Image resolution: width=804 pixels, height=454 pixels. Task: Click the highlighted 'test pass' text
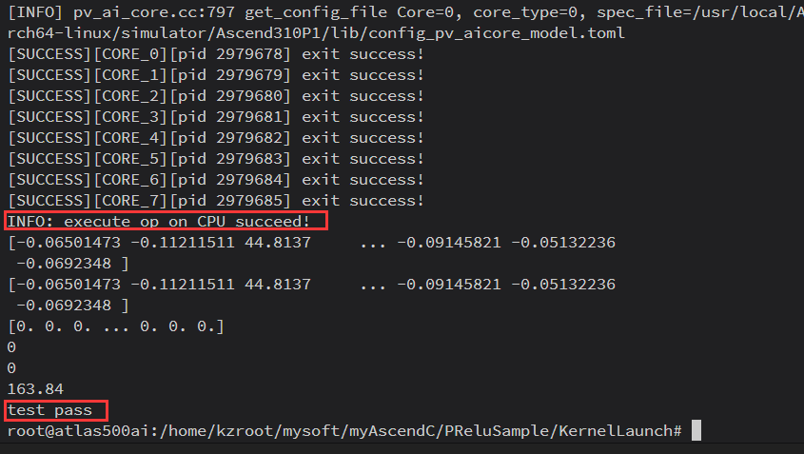point(50,410)
